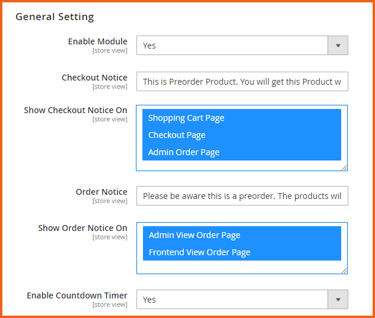Click the 'Enable Countdown Timer' label

click(x=77, y=295)
